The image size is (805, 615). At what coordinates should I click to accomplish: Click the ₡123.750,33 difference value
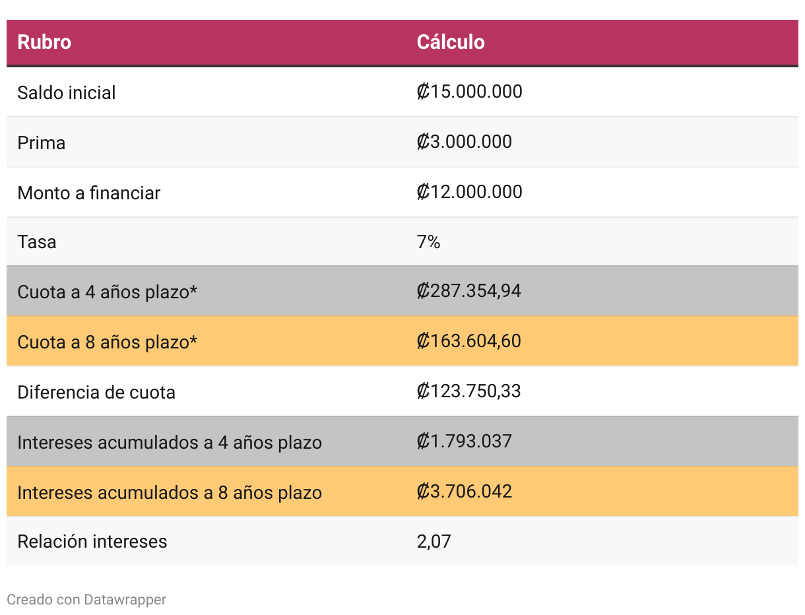click(468, 391)
